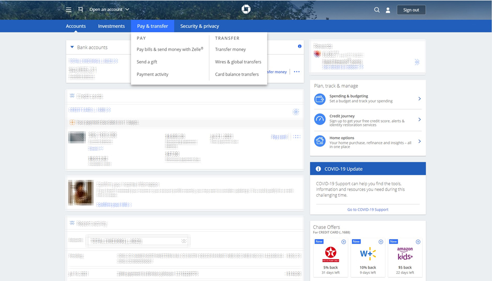Collapse the Bank accounts section
The image size is (492, 281).
click(73, 48)
